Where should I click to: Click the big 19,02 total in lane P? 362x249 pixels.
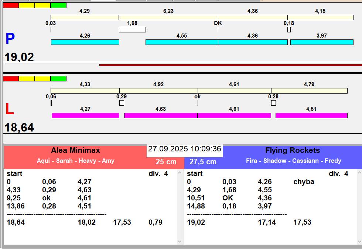[19, 57]
